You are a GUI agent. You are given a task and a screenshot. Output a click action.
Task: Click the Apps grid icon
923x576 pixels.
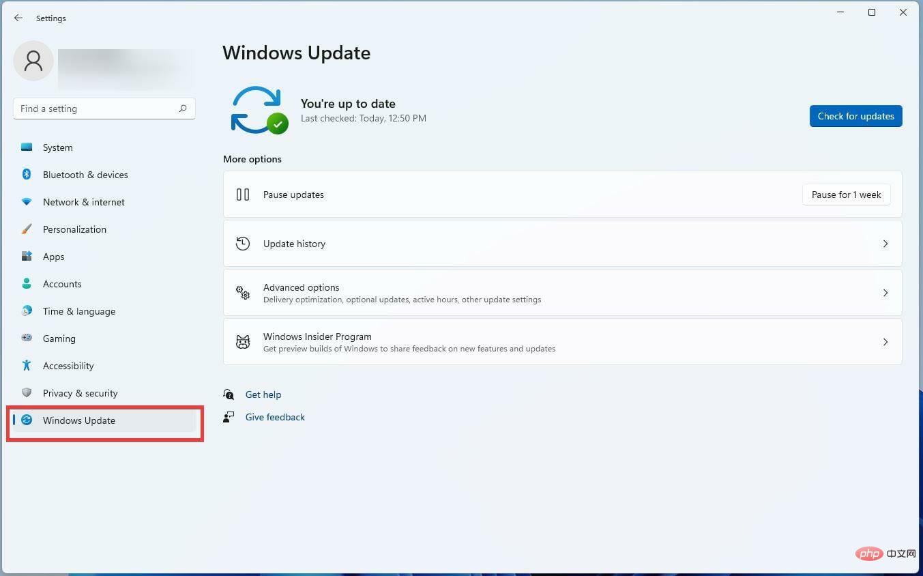27,257
